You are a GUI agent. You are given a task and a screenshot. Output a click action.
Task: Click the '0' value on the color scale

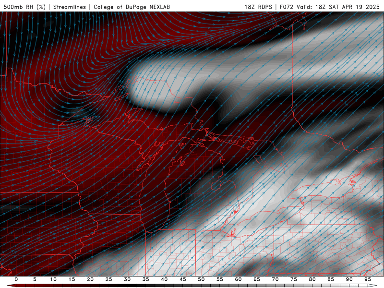(x=16, y=279)
